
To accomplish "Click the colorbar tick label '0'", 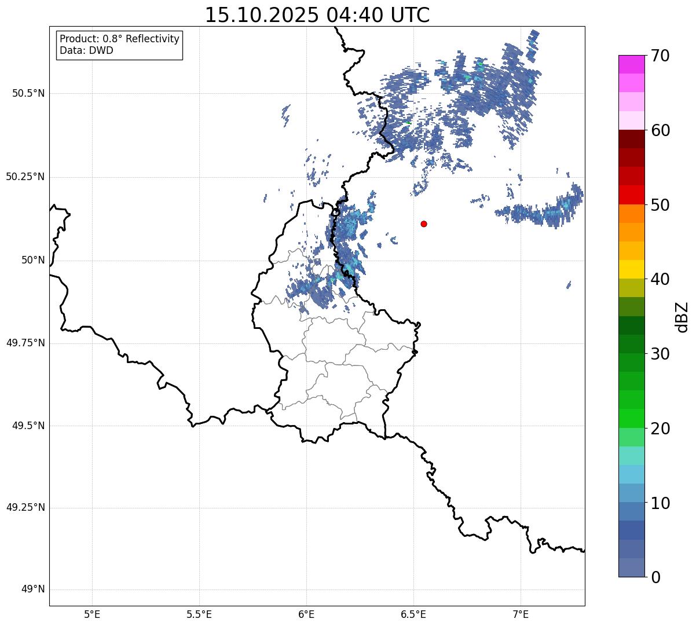I will (x=655, y=577).
